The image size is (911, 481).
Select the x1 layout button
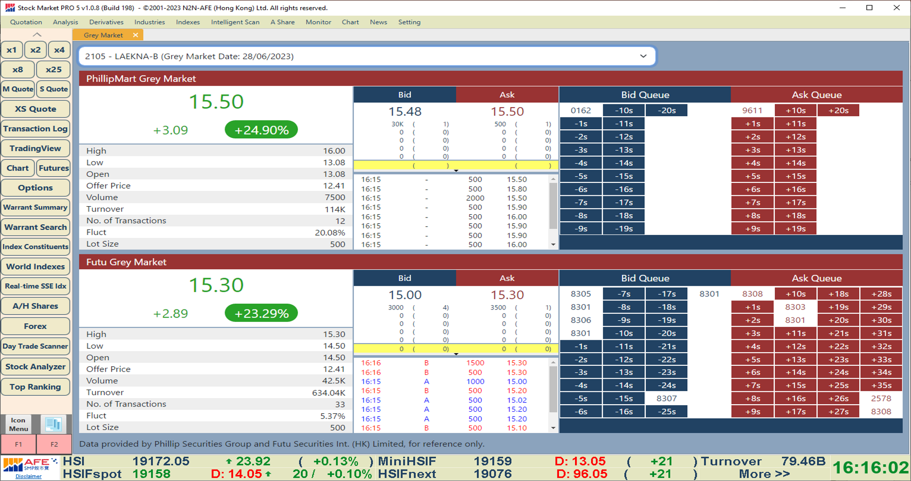12,50
